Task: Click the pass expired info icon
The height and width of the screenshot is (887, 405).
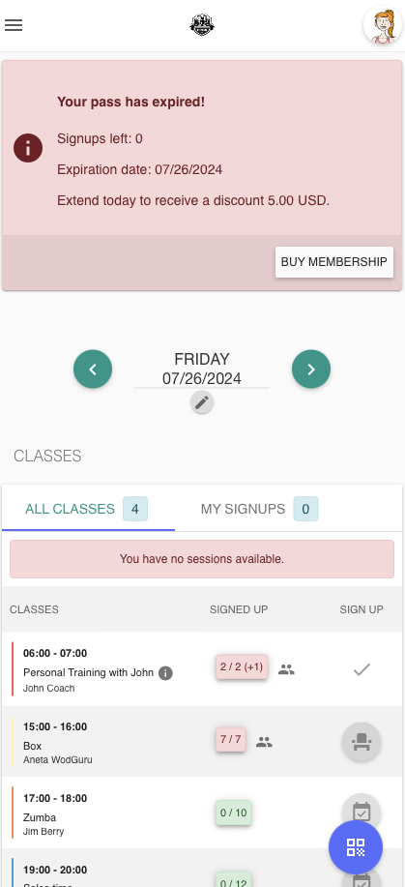Action: tap(28, 148)
